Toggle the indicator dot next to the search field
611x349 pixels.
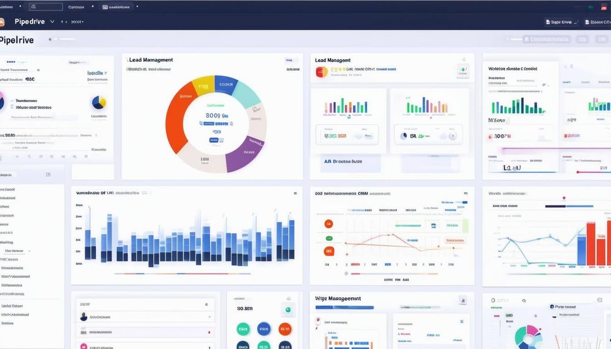19,7
